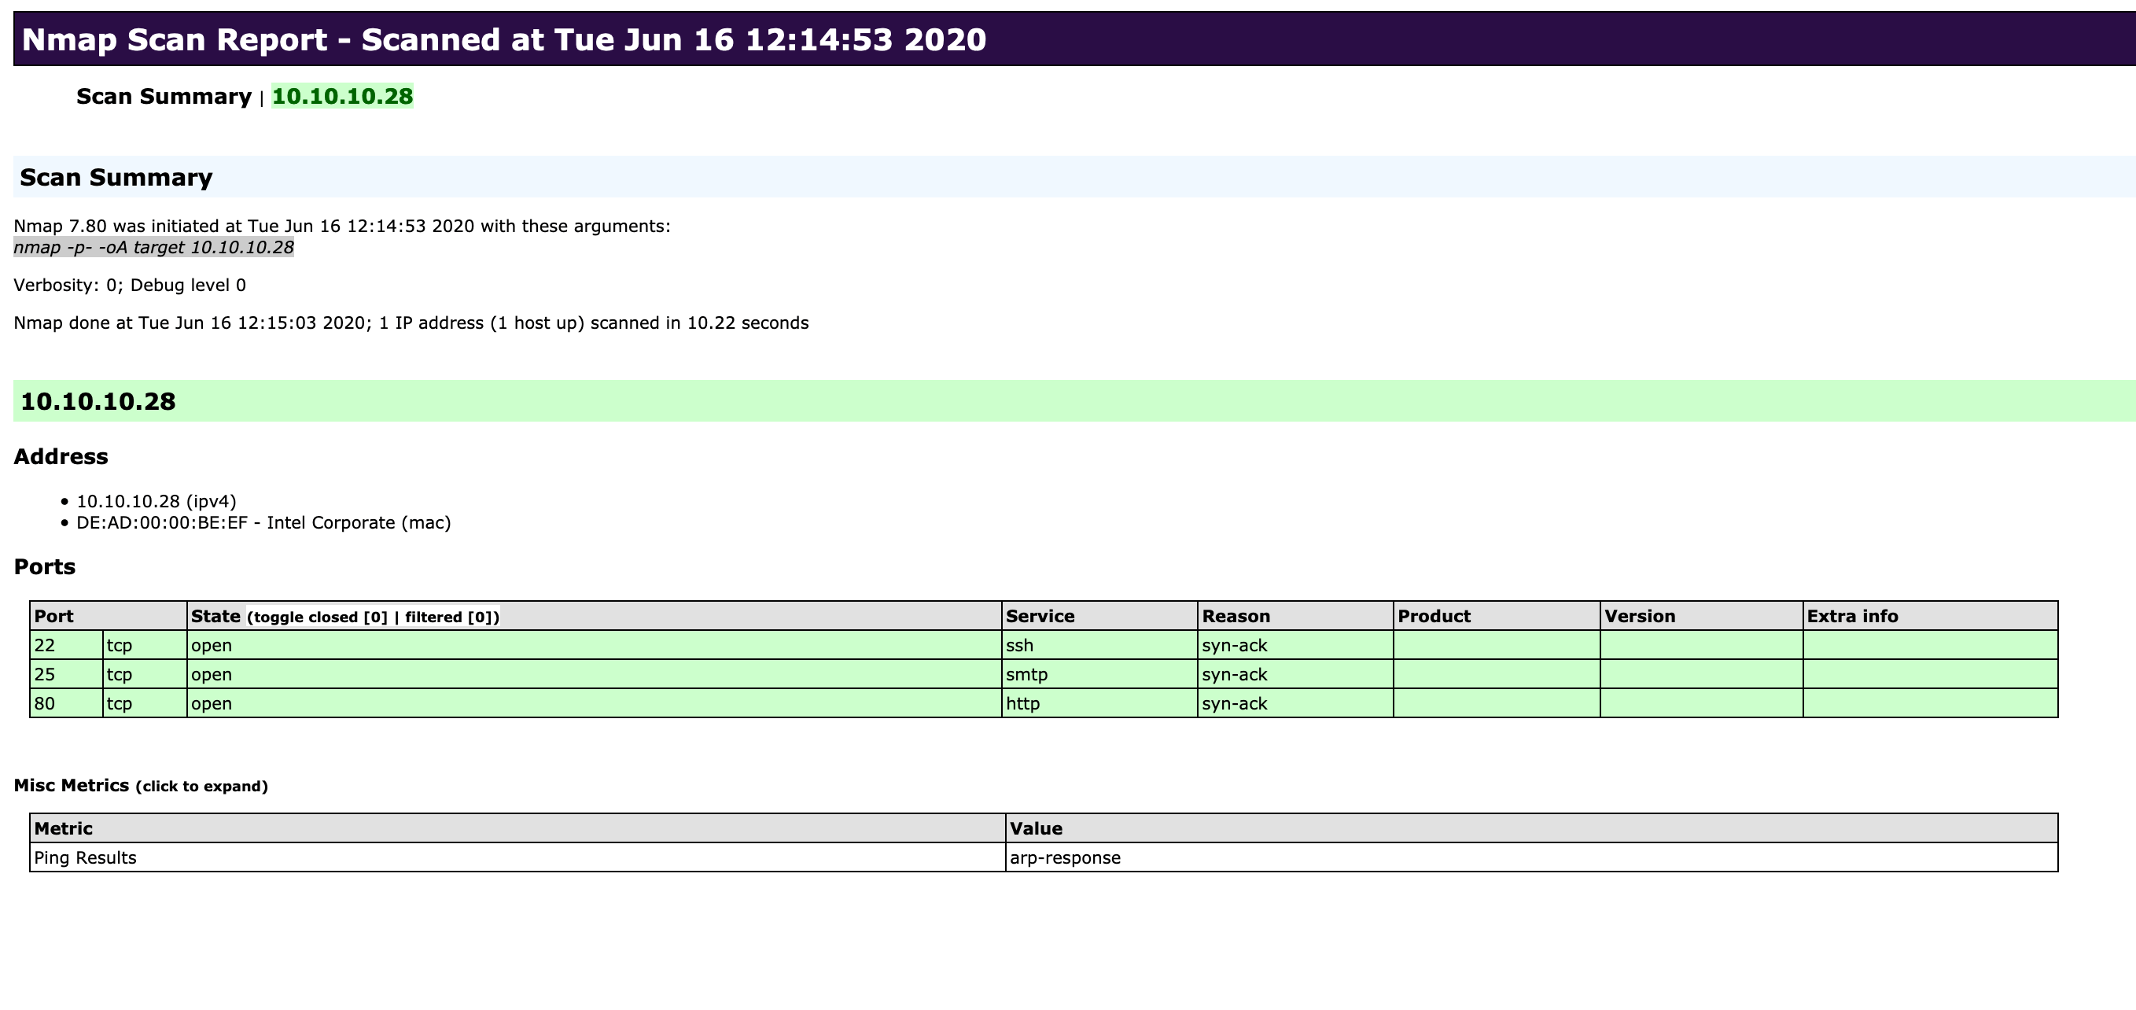
Task: Click the 10.10.10.28 host header bar
Action: (x=98, y=401)
